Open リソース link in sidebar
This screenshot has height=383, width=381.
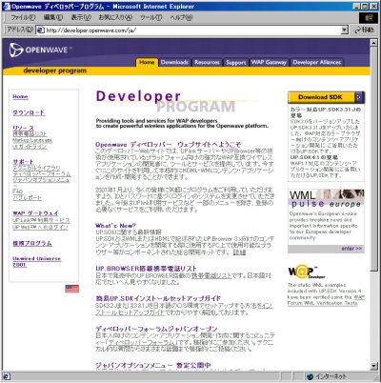point(23,128)
